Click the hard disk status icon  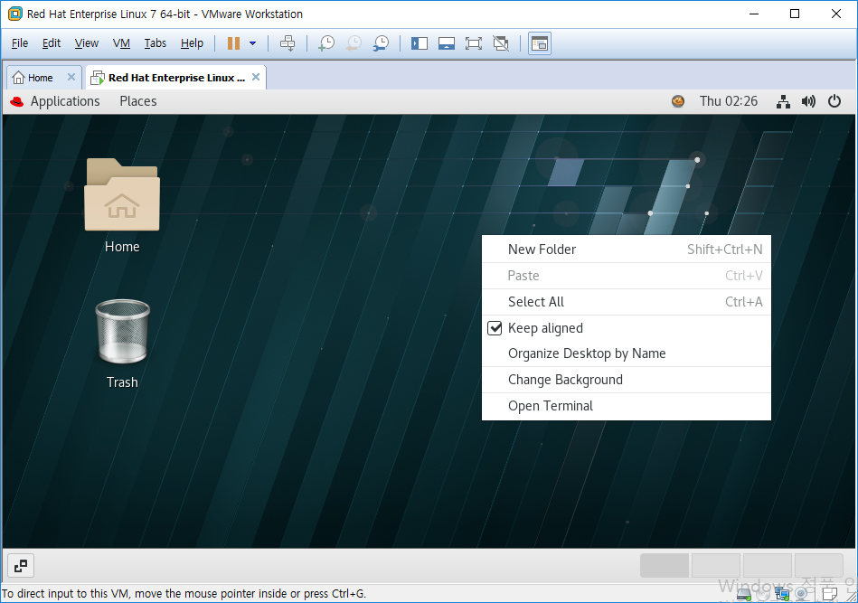point(745,594)
